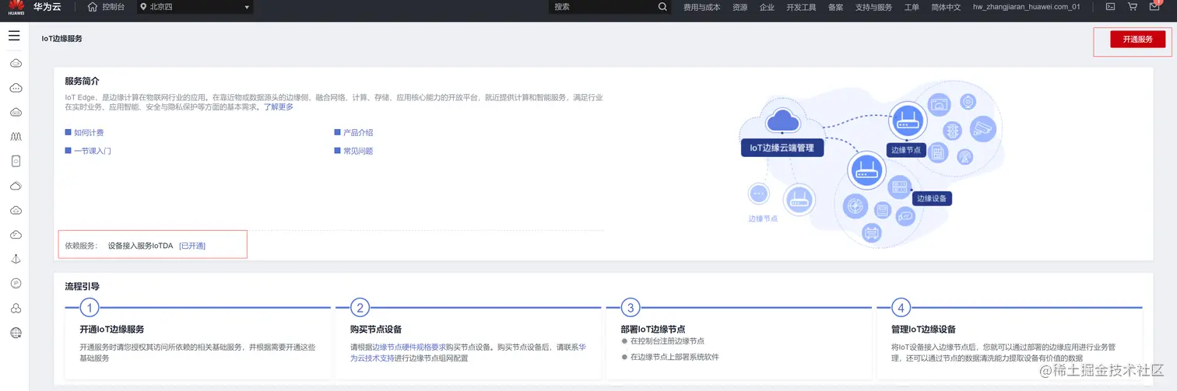Click step 4 管理IoT边缘设备 heading

[x=923, y=330]
